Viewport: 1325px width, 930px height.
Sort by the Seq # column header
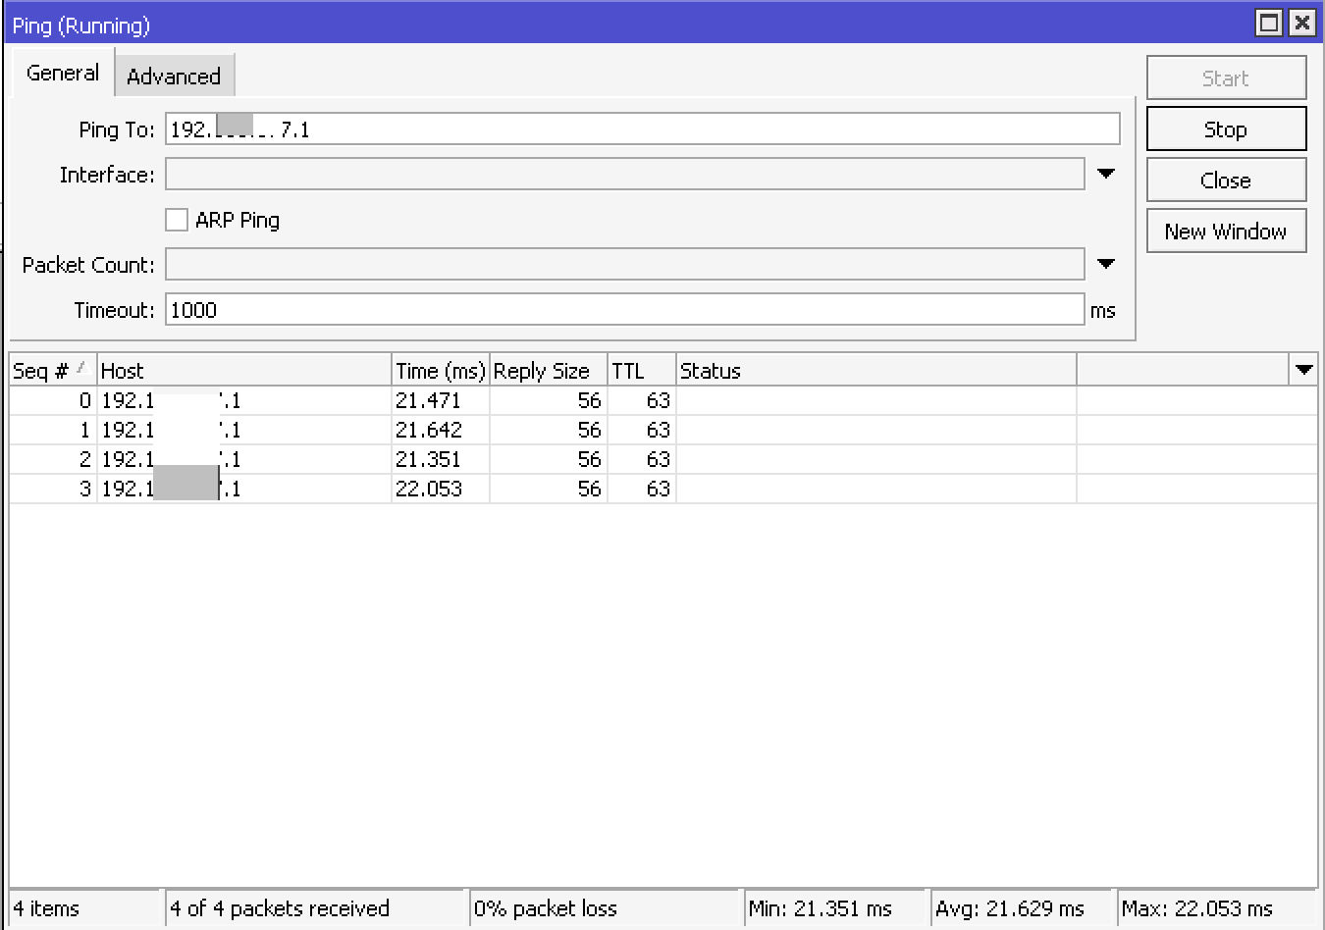(x=53, y=370)
